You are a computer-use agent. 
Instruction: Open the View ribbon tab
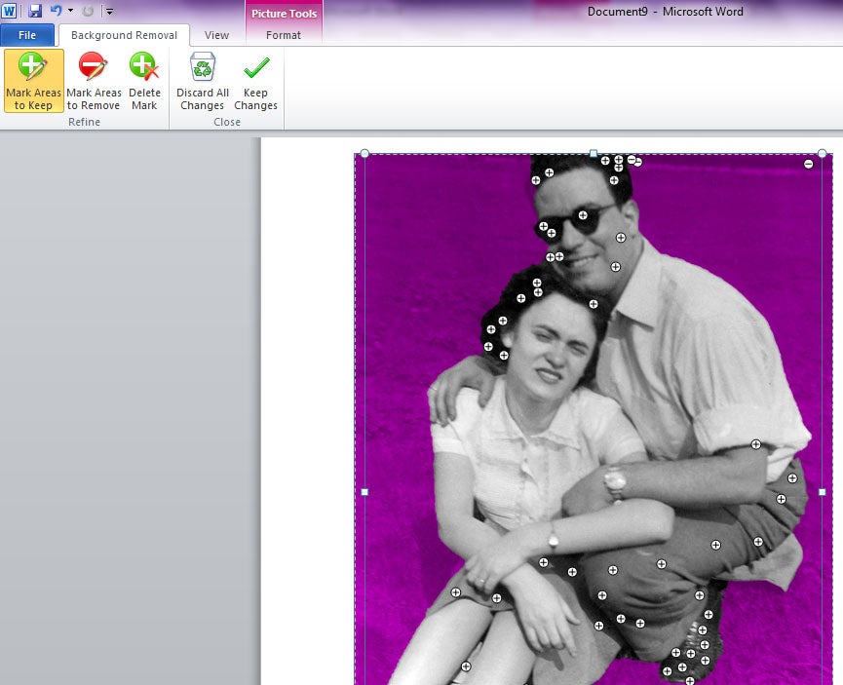pos(216,35)
